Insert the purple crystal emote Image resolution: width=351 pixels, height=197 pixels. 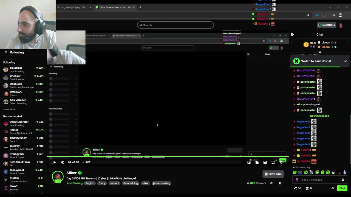coord(345,172)
